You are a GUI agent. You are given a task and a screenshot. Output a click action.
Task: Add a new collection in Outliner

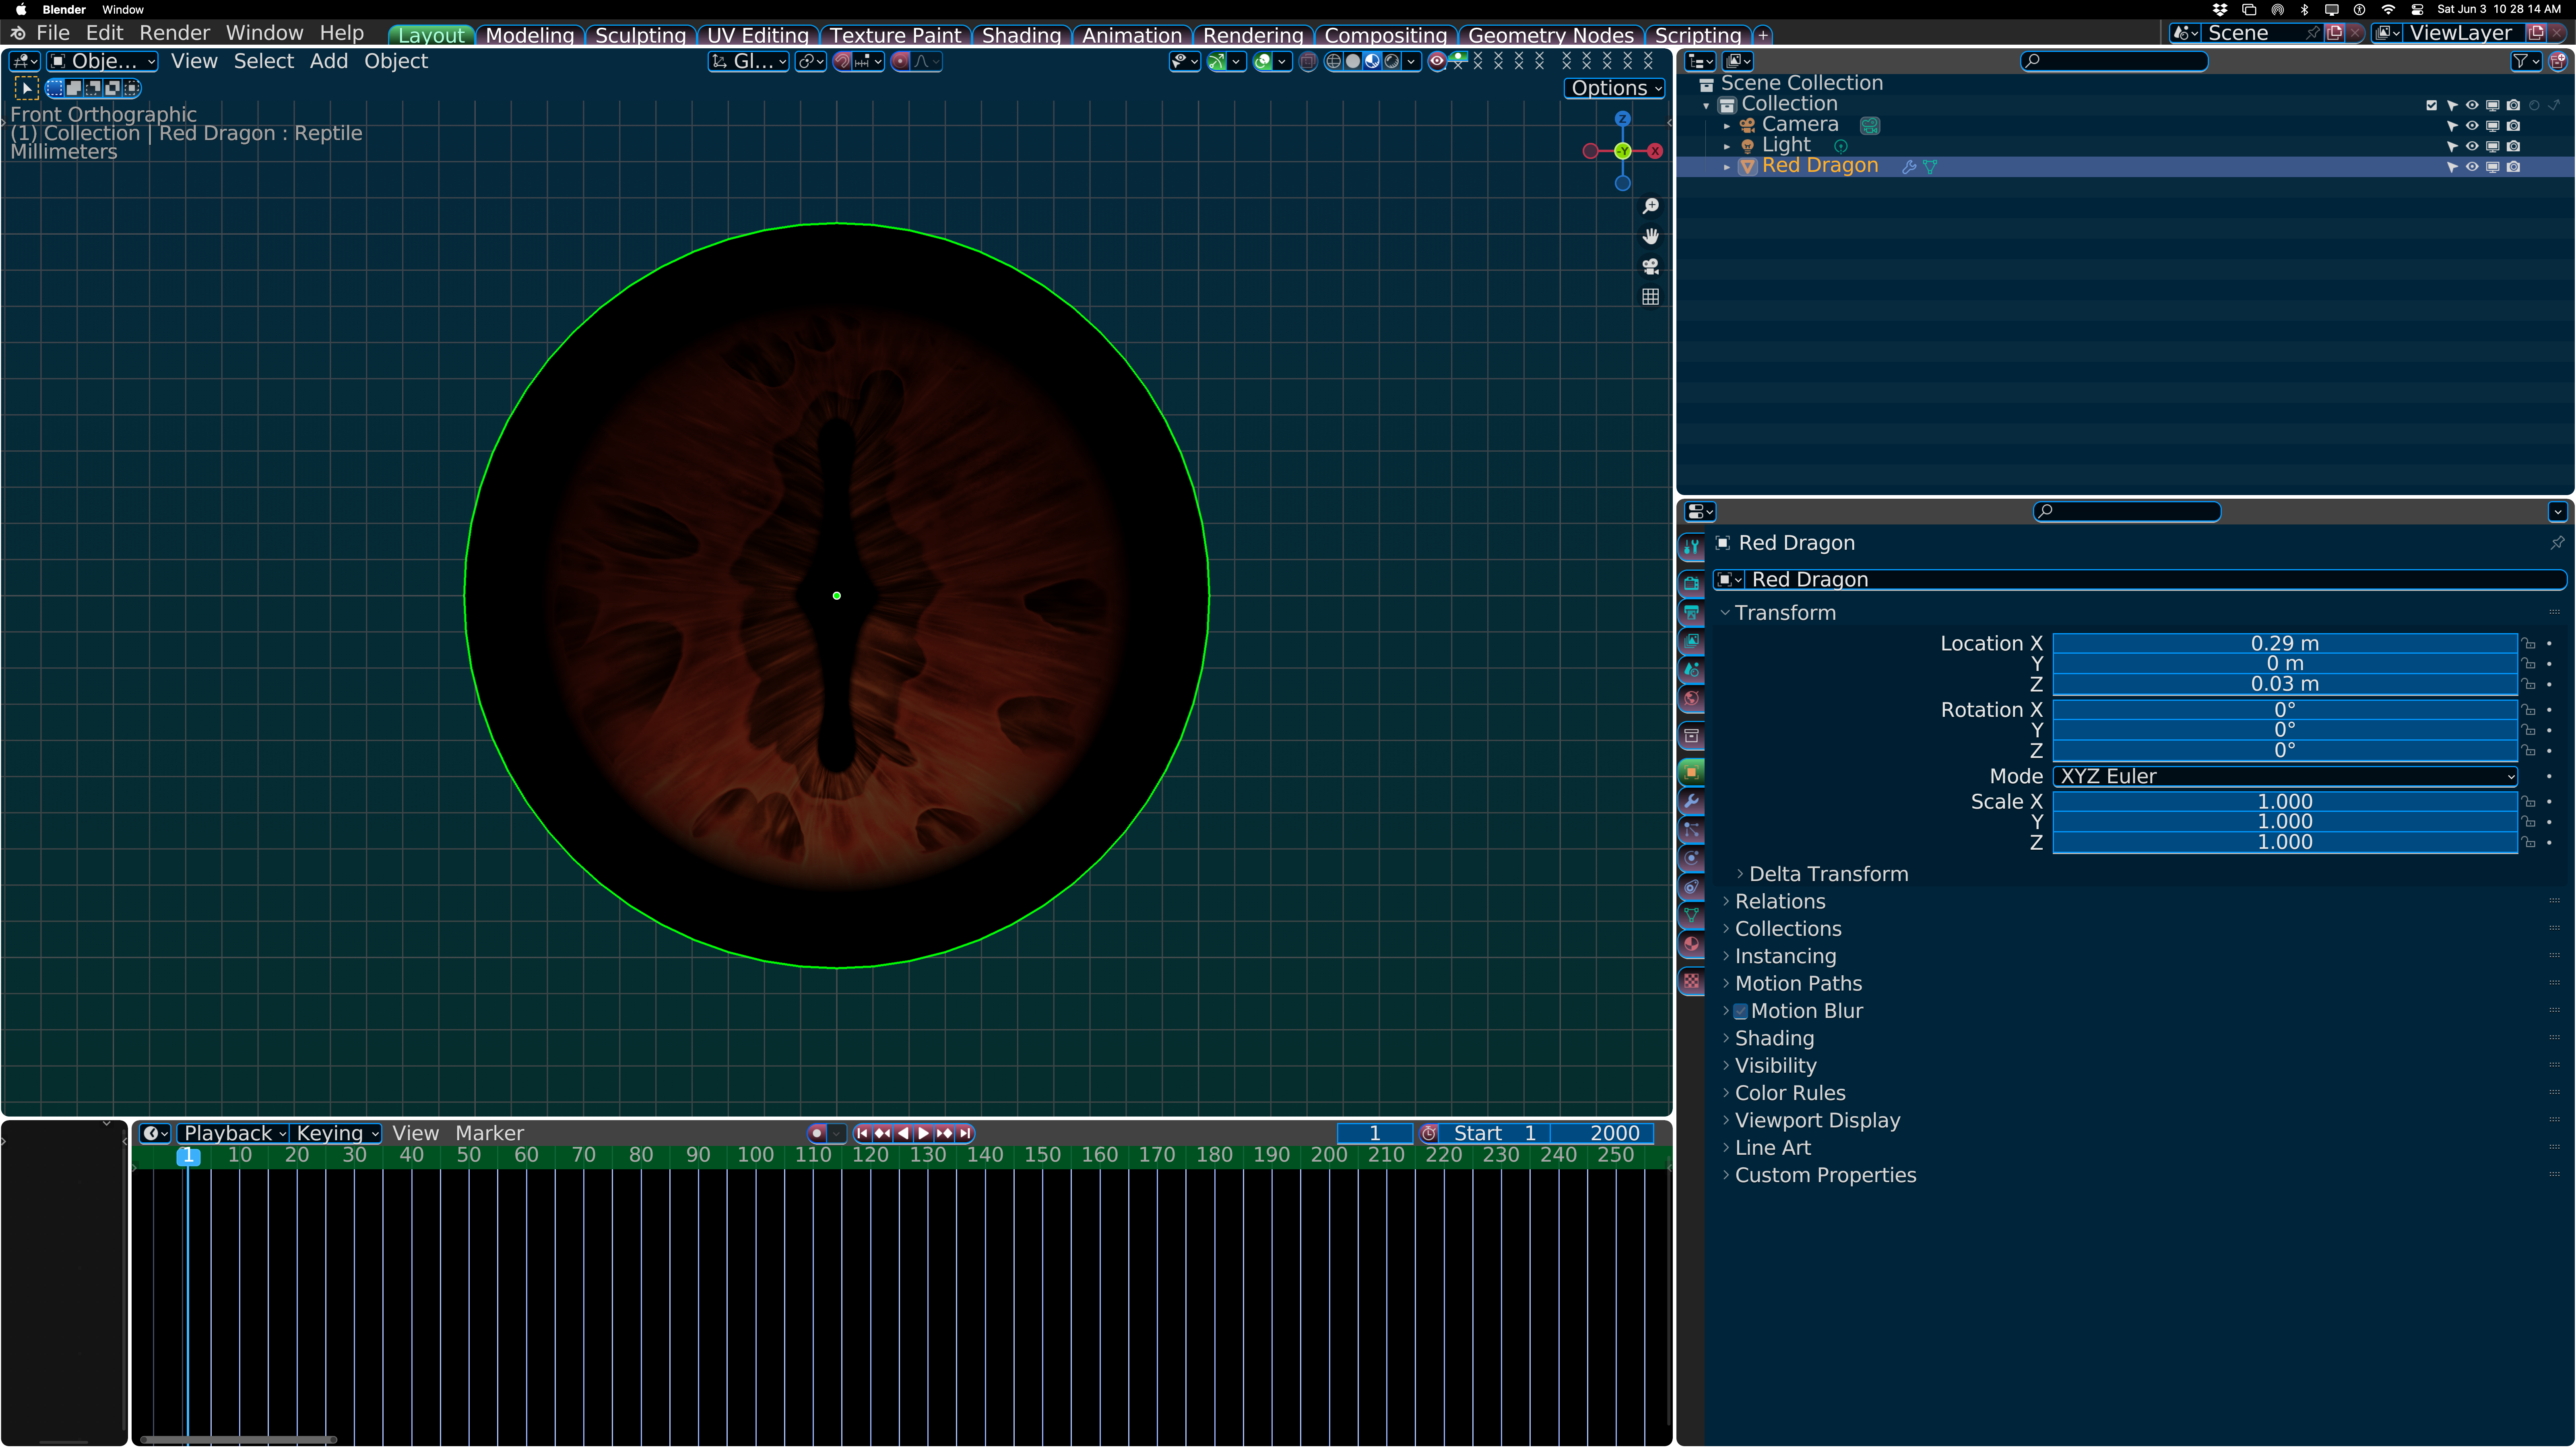[x=2557, y=61]
